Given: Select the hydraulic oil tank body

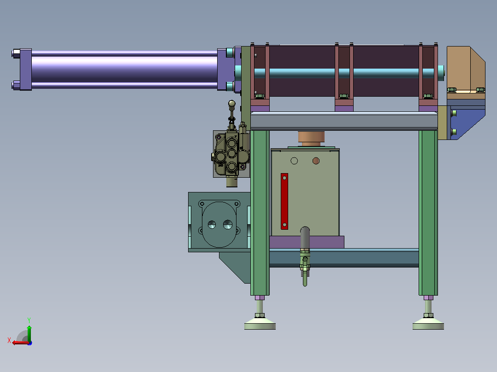Looking at the screenshot, I should pyautogui.click(x=305, y=193).
